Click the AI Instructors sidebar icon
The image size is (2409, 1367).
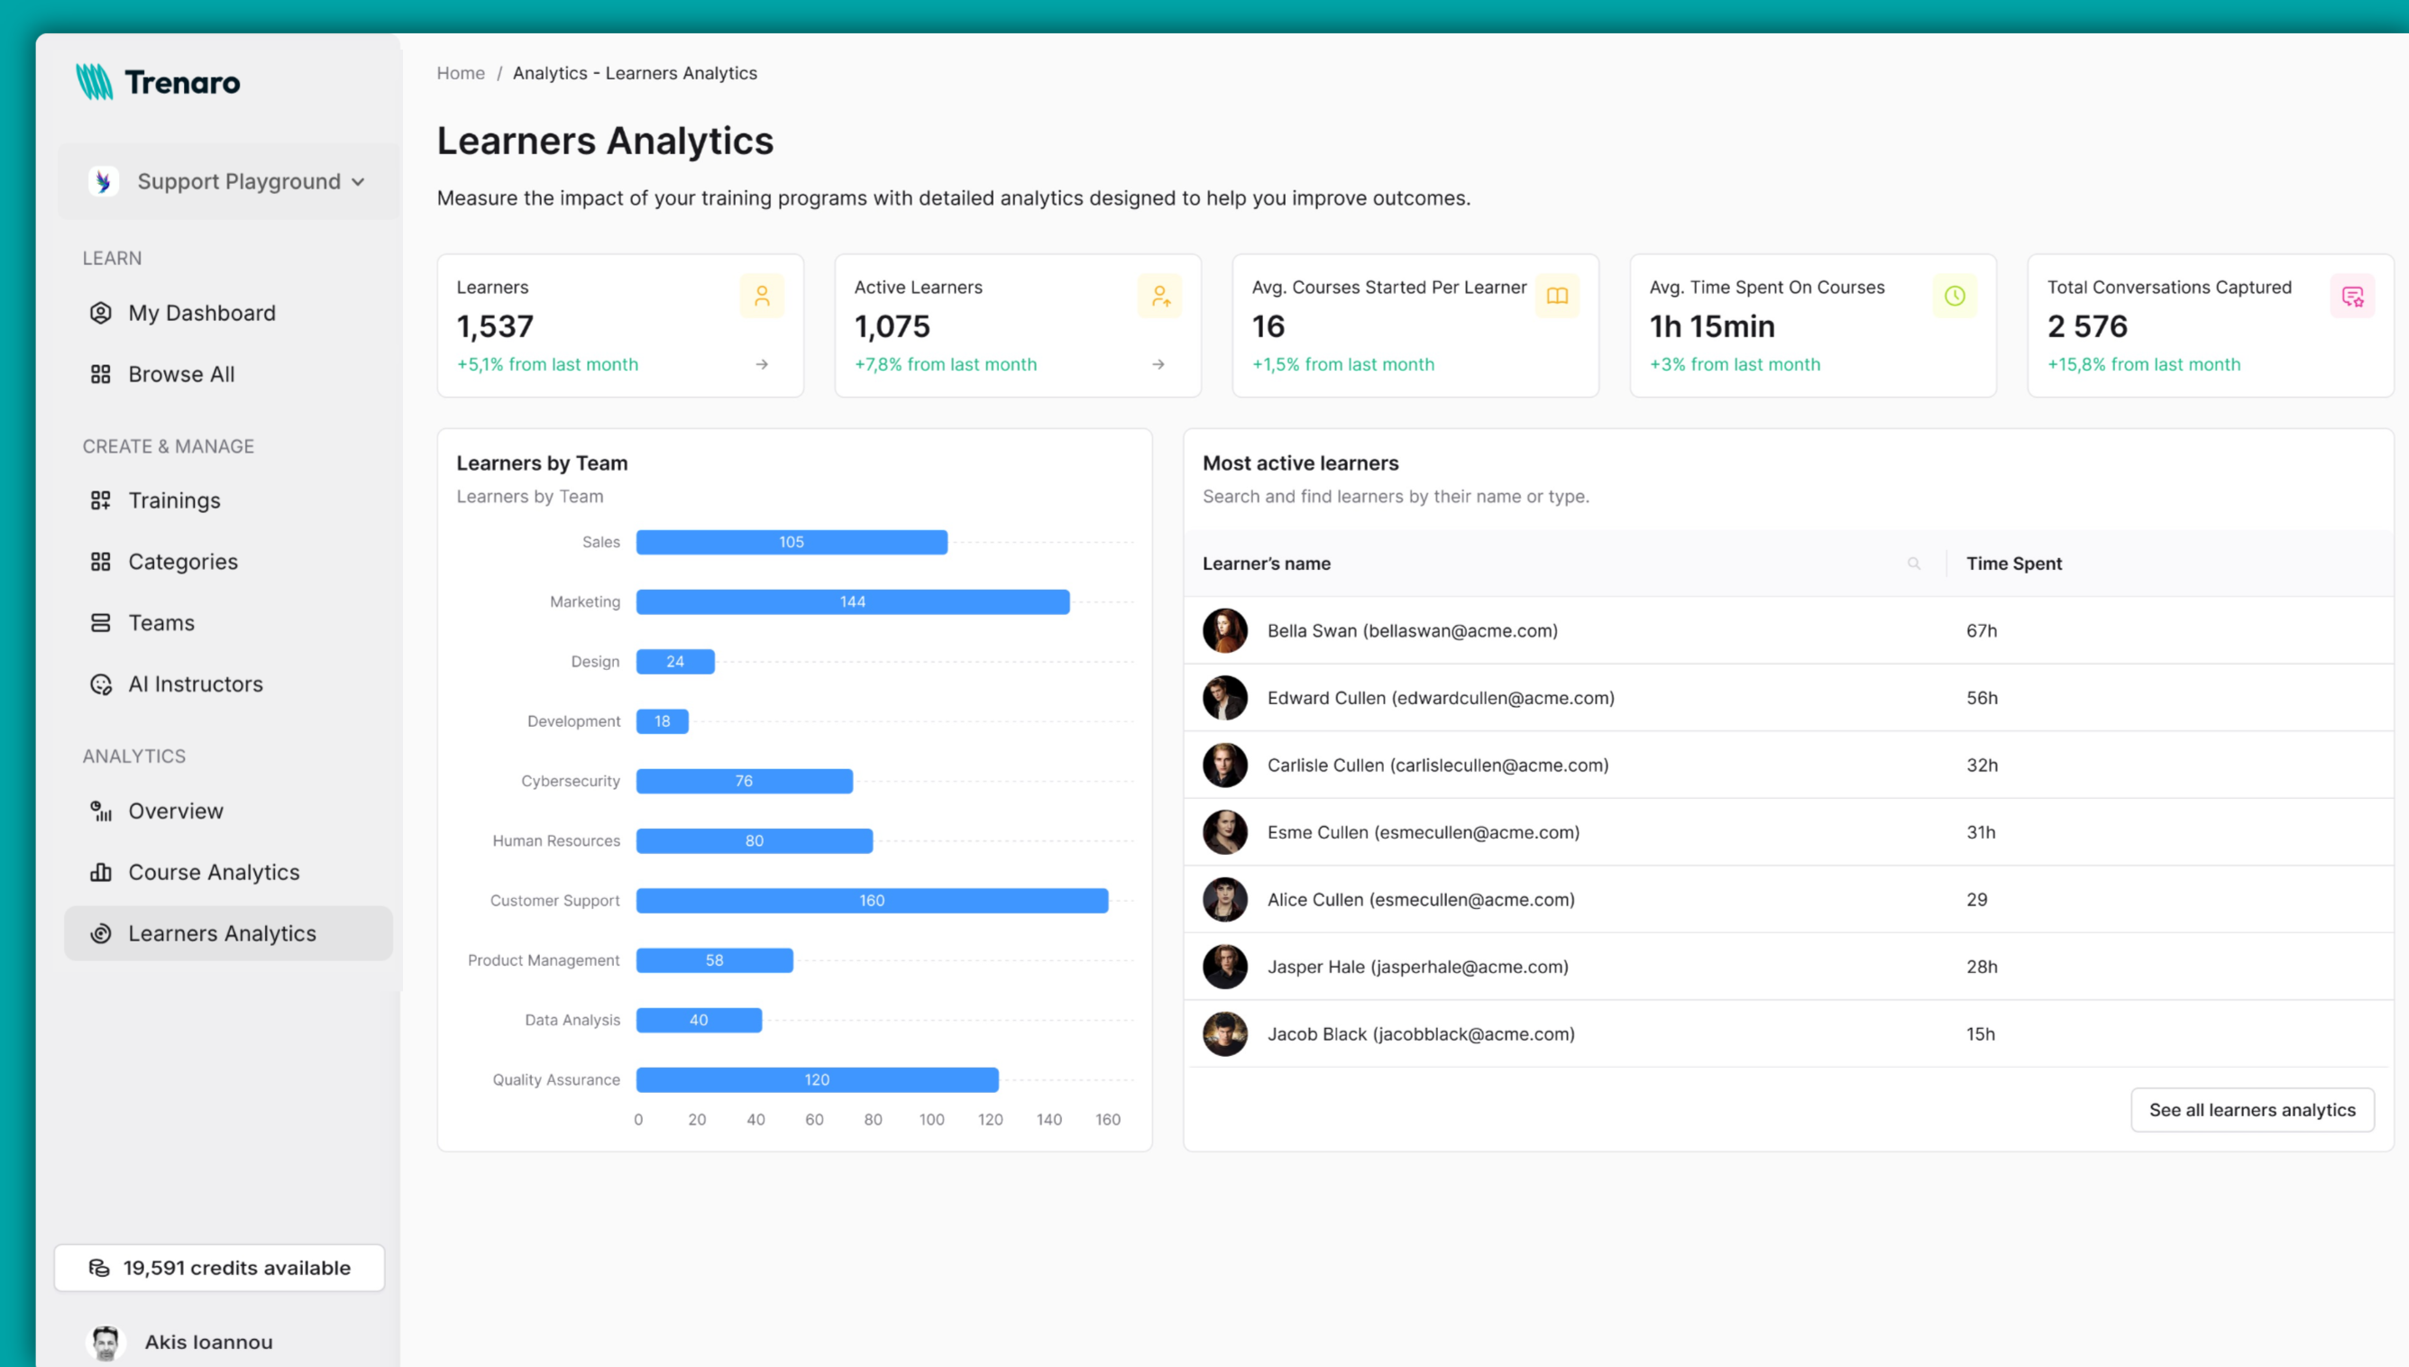click(100, 684)
